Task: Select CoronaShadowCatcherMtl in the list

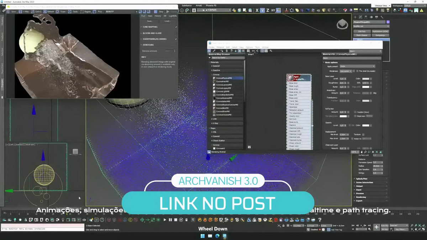Action: click(227, 105)
